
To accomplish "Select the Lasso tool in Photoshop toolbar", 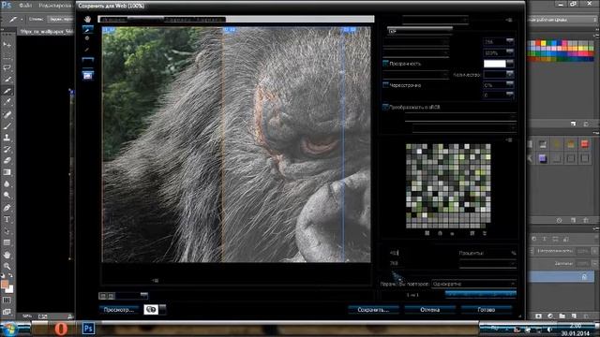I will point(7,67).
